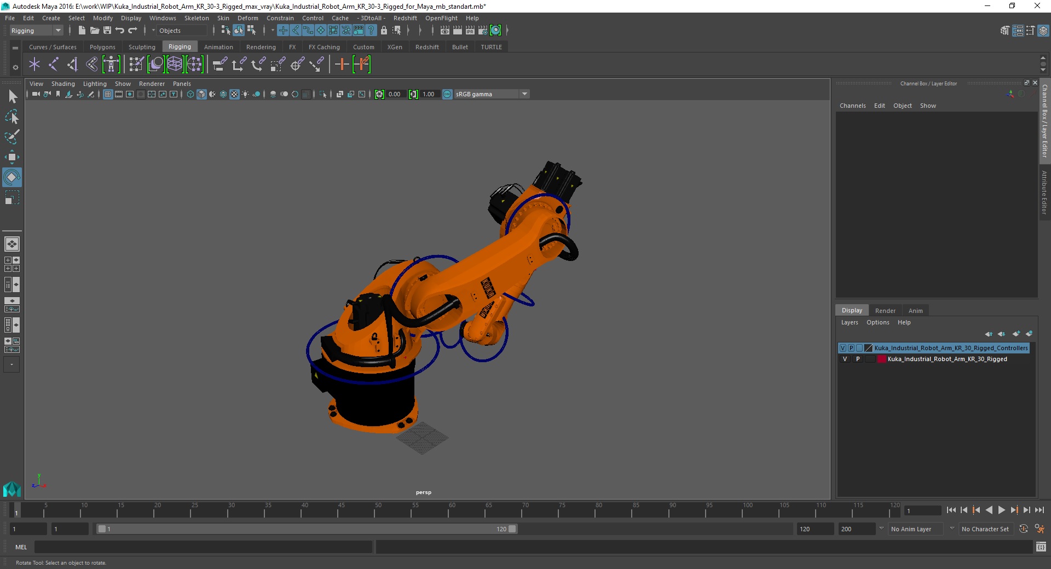This screenshot has width=1051, height=569.
Task: Toggle visibility V on the Rigged_Controllers layer
Action: (843, 348)
